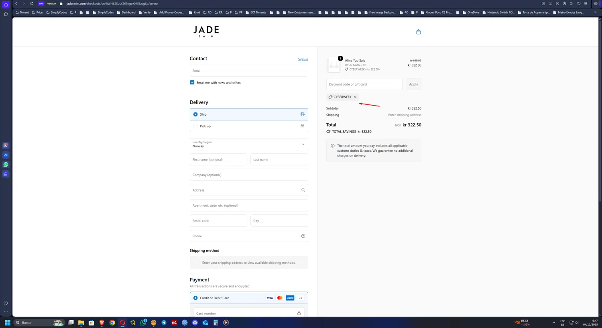The image size is (602, 328).
Task: Click the Windows taskbar search box
Action: click(39, 322)
